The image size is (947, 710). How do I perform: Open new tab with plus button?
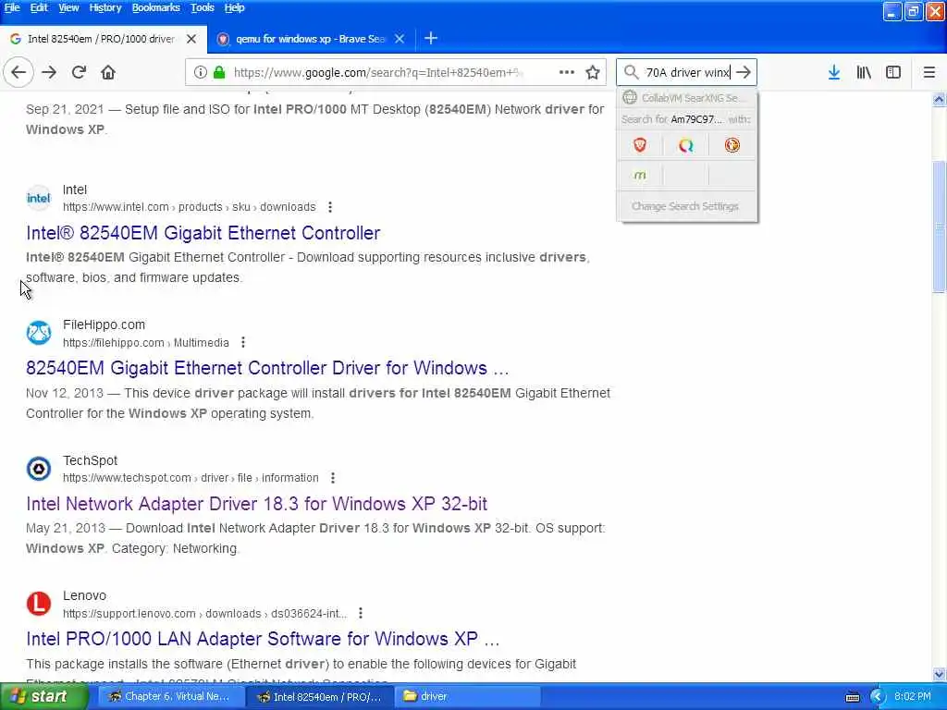pyautogui.click(x=431, y=39)
